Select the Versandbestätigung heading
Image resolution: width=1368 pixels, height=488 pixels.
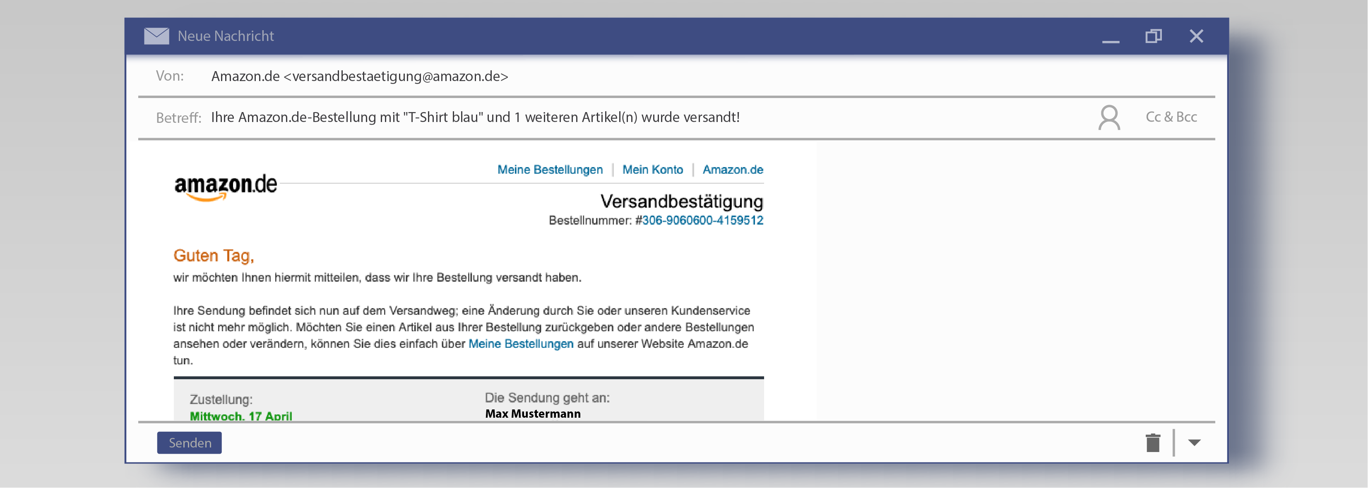point(682,201)
